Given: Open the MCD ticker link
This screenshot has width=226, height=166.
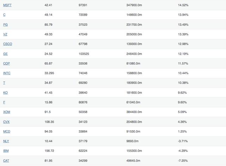Looking at the screenshot, I should [x=7, y=131].
